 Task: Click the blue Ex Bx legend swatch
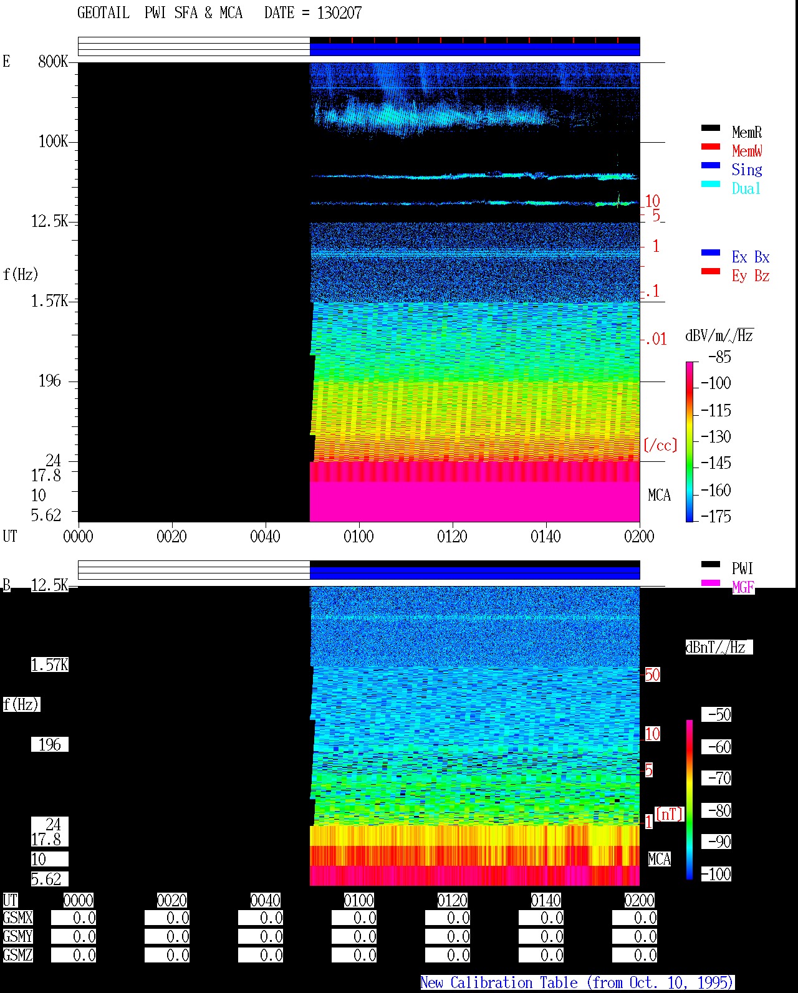711,252
